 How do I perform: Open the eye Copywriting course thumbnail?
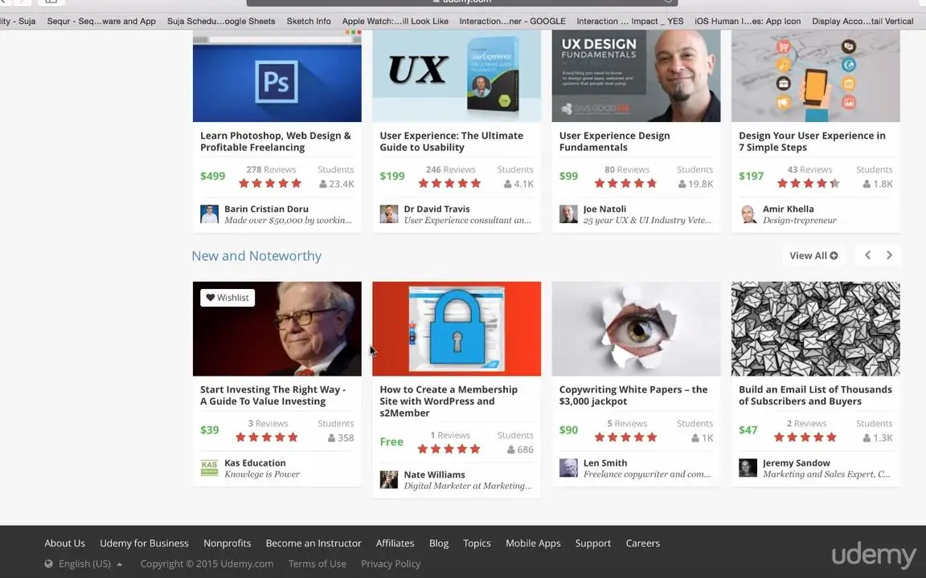coord(636,328)
